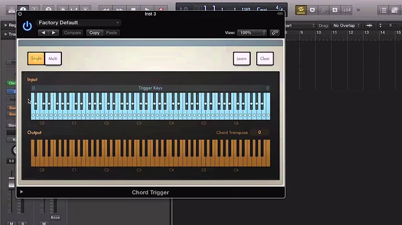Open the Factory Default preset menu
402x225 pixels.
click(x=79, y=23)
